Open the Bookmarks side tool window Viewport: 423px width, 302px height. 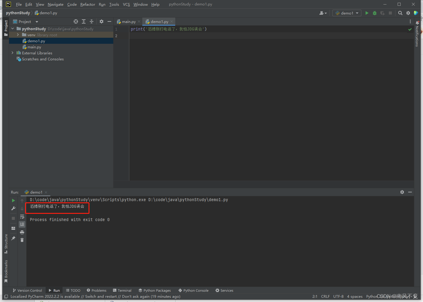coord(6,271)
